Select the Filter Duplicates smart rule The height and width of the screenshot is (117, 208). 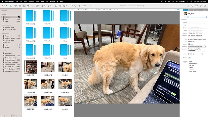[11, 55]
